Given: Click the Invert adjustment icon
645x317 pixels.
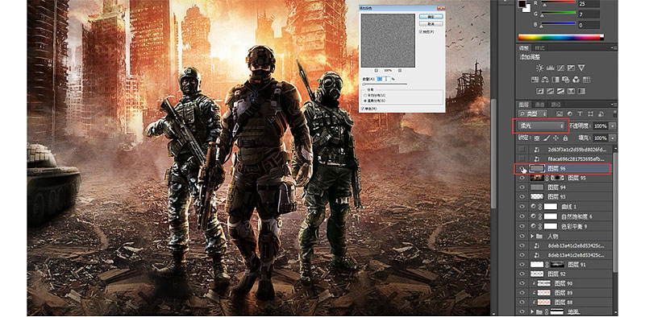Looking at the screenshot, I should pos(540,91).
